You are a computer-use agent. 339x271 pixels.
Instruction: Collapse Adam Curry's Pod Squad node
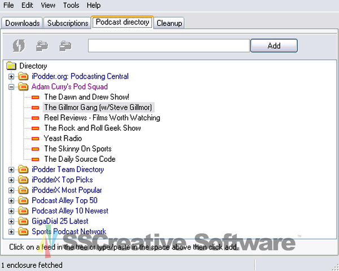point(11,87)
